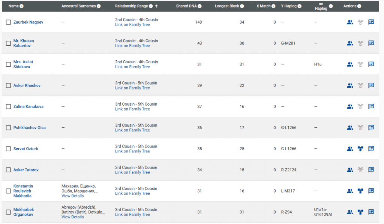Viewport: 384px width, 224px height.
Task: Sort table by Longest Block header
Action: point(227,6)
